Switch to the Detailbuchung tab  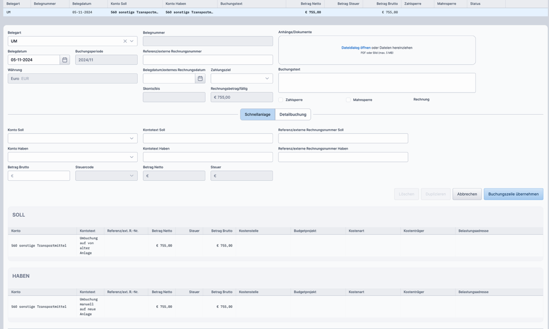click(x=293, y=114)
